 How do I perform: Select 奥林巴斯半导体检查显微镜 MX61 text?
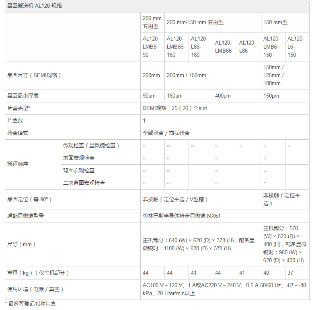pos(182,216)
